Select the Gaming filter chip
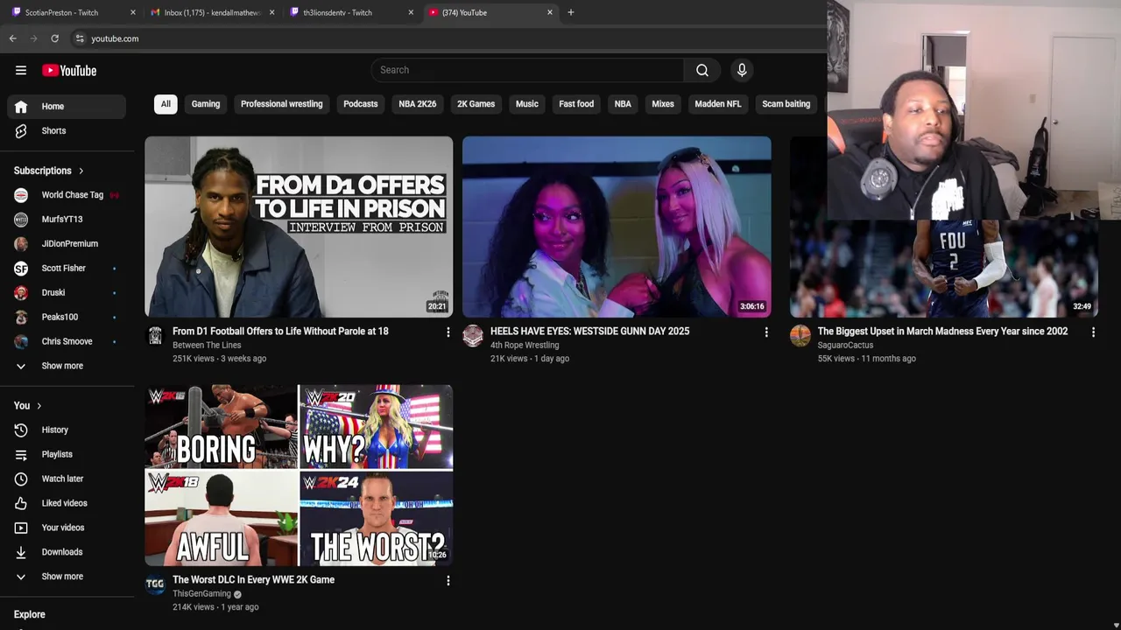Screen dimensions: 1121x630 pos(206,104)
